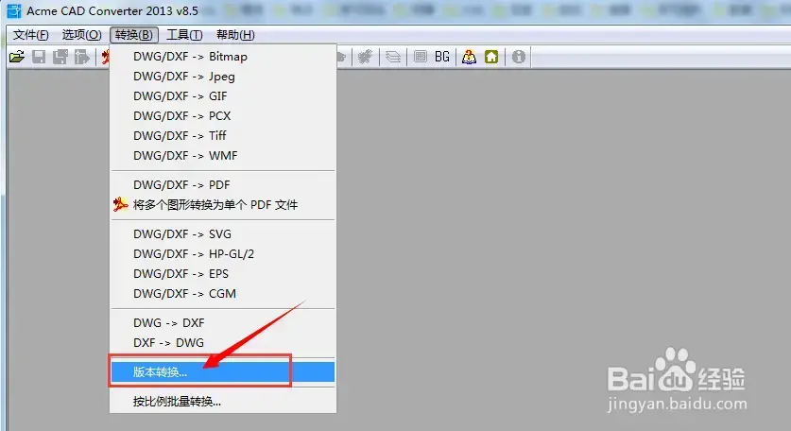Viewport: 791px width, 431px height.
Task: Click the register user icon
Action: tap(469, 57)
